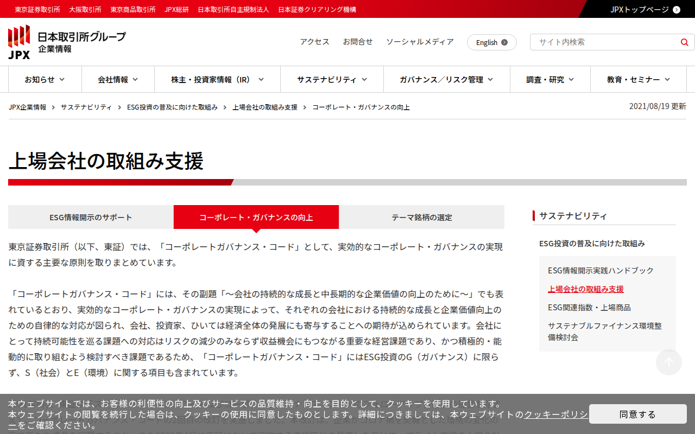Open sidebar ESG投資の普及に向けた取組み link
The width and height of the screenshot is (695, 434).
coord(592,244)
